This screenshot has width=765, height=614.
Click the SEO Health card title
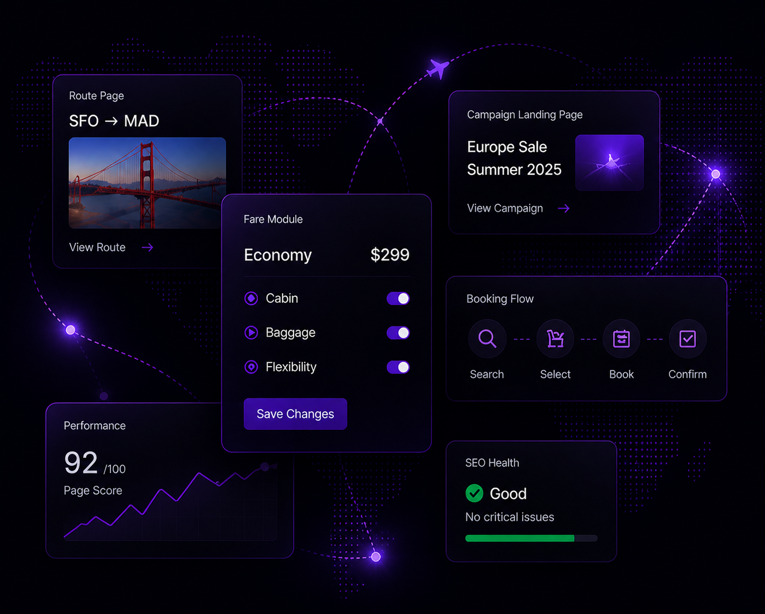point(492,463)
